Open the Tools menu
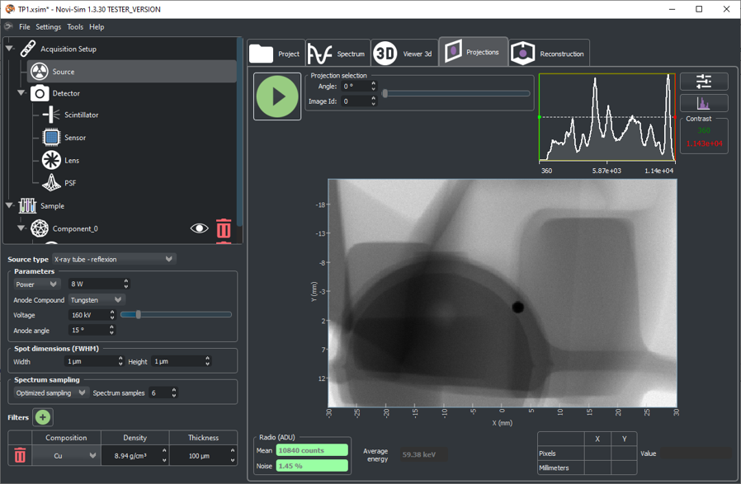The image size is (741, 484). 75,27
